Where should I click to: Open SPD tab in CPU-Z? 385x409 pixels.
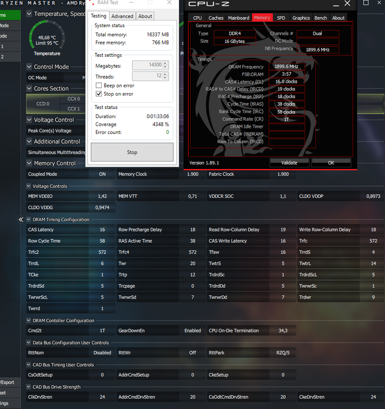(x=281, y=18)
